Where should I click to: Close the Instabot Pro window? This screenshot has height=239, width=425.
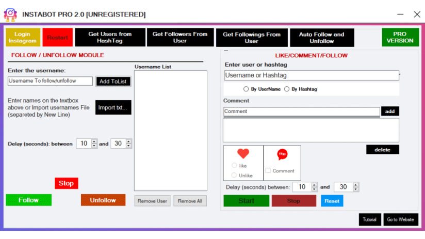click(417, 14)
